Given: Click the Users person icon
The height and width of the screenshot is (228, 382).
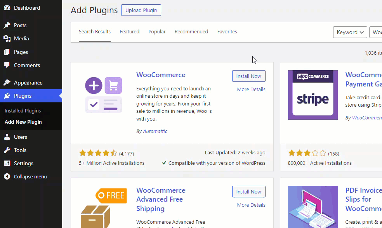Looking at the screenshot, I should pos(7,137).
